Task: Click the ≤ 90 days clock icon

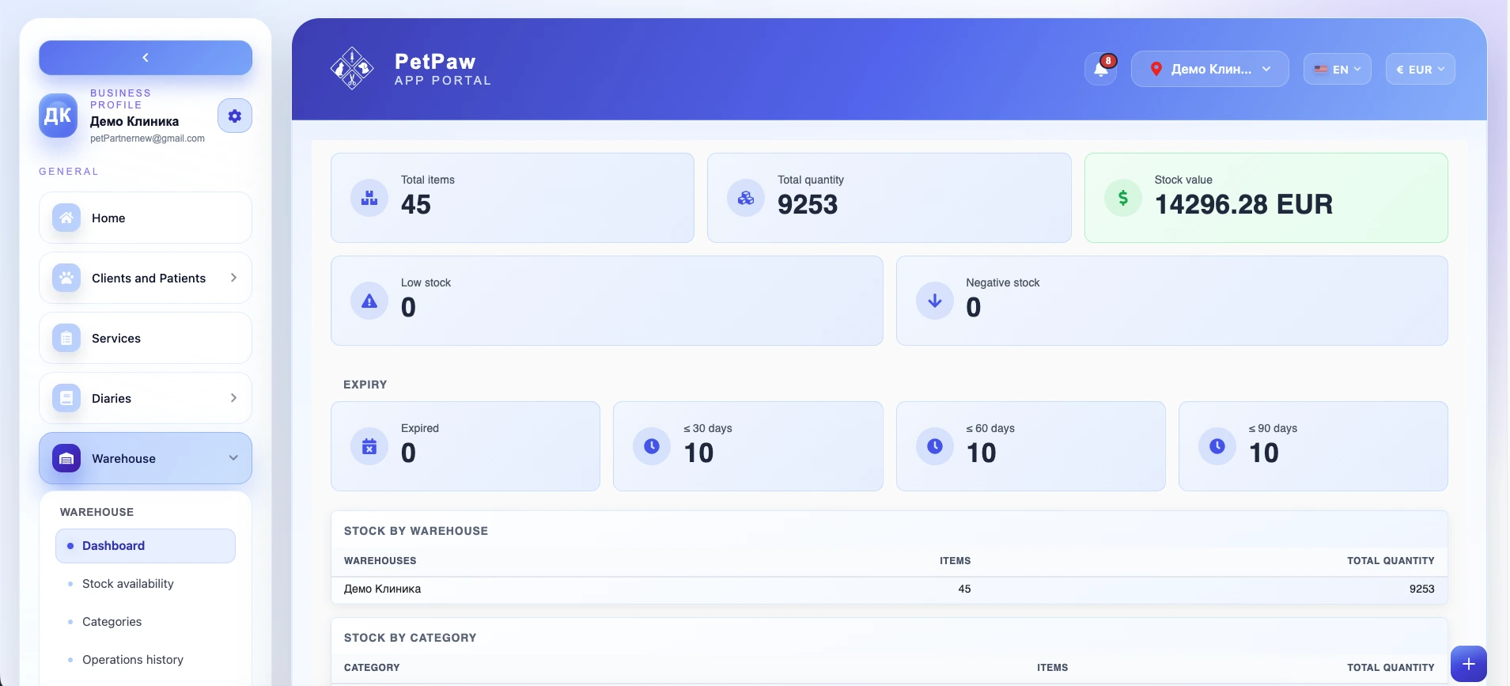Action: pos(1217,446)
